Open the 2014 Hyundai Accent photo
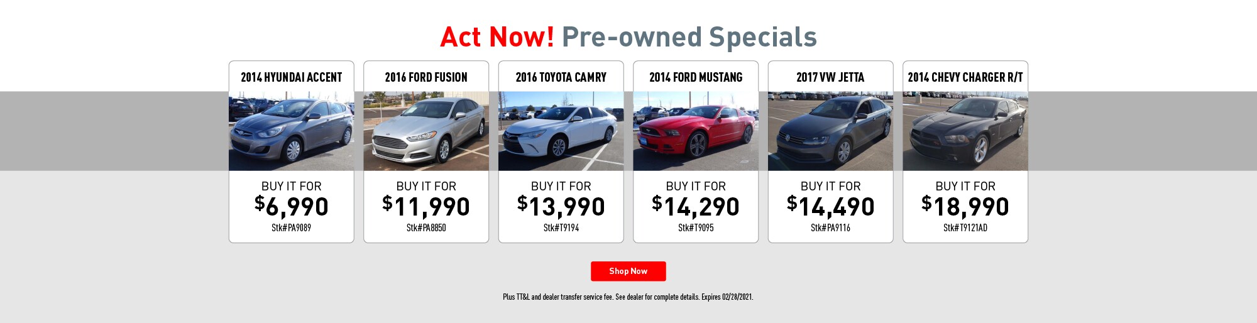 pos(291,131)
